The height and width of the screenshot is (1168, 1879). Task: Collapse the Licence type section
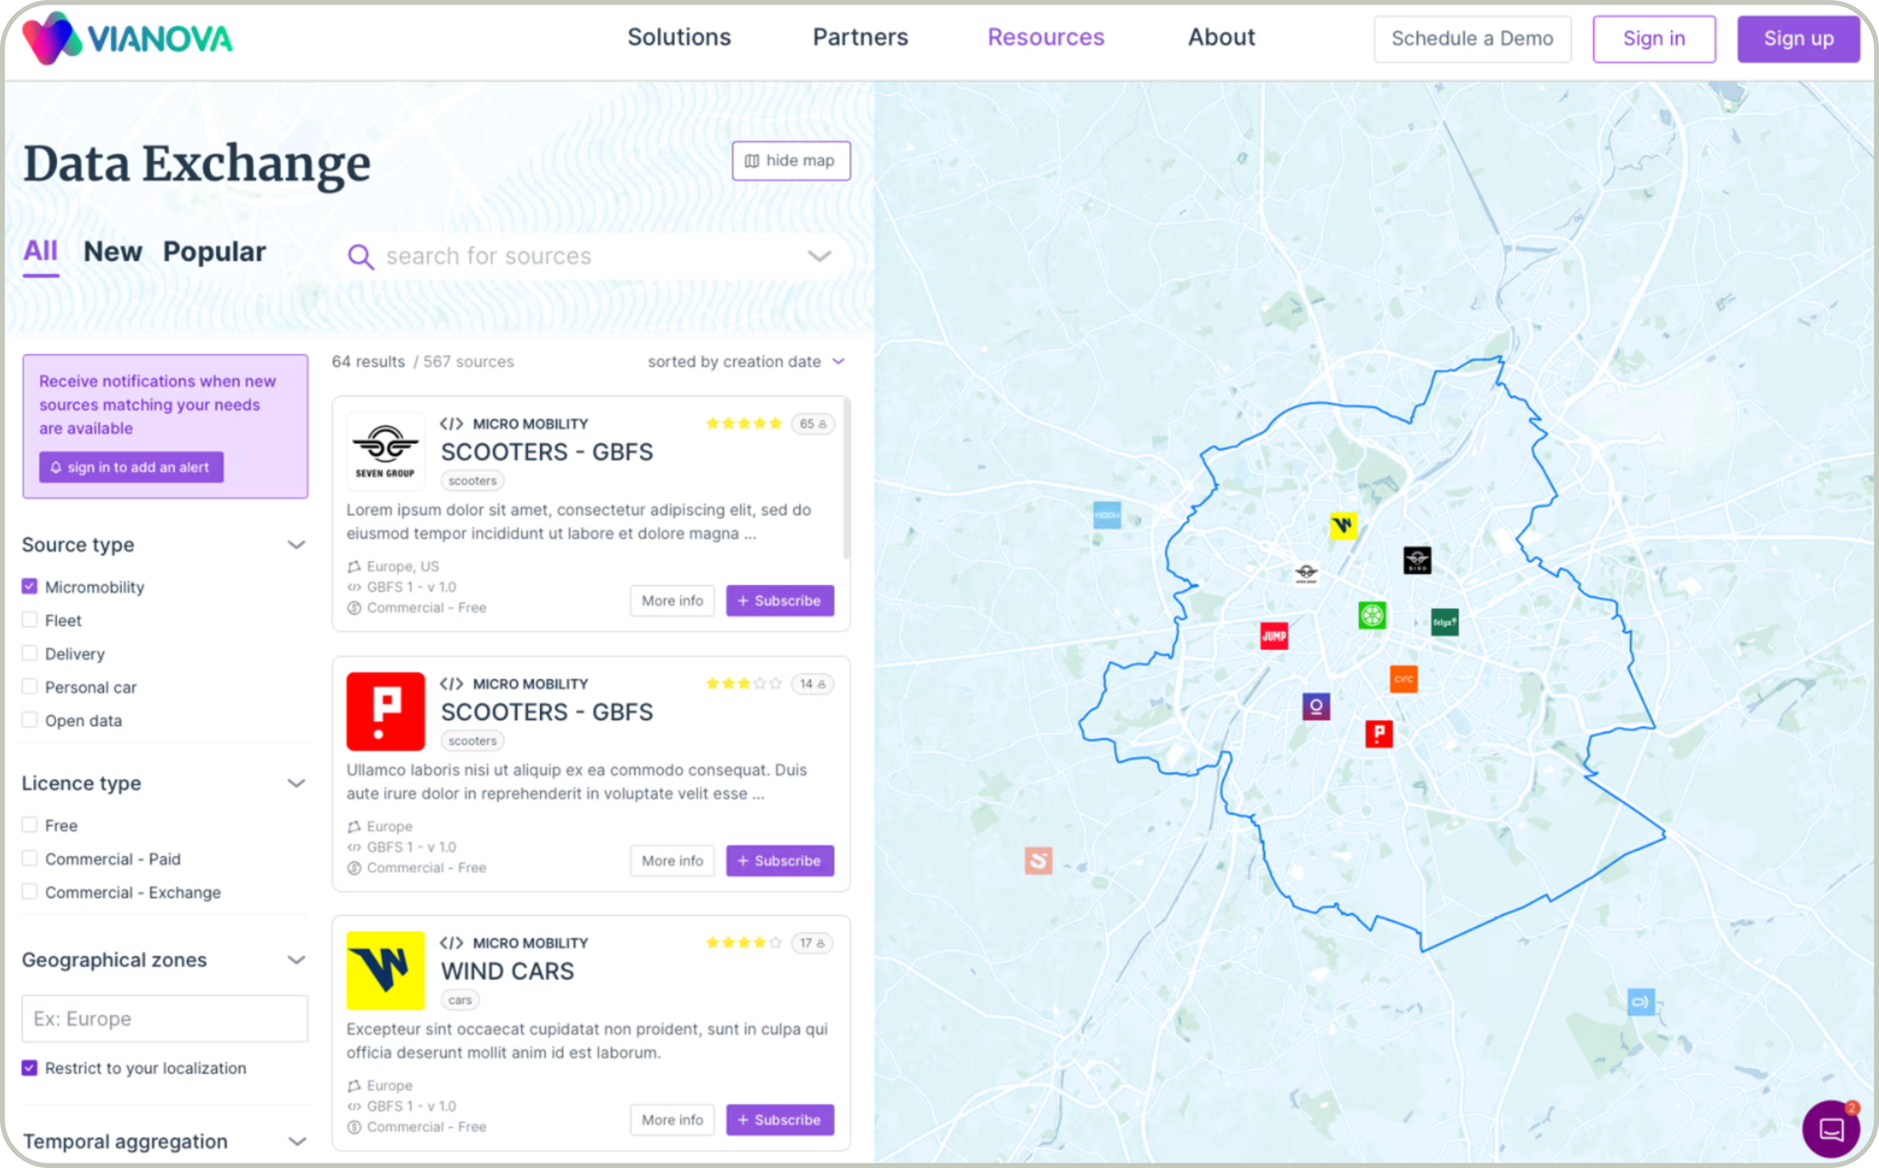point(296,783)
